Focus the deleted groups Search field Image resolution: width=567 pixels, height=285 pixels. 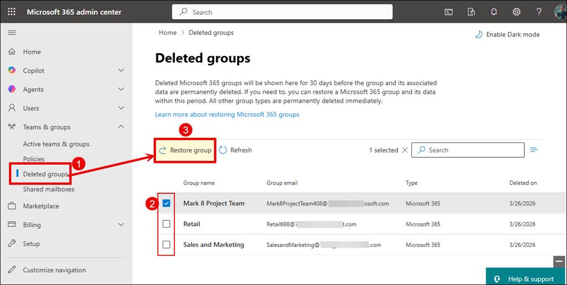[x=468, y=150]
